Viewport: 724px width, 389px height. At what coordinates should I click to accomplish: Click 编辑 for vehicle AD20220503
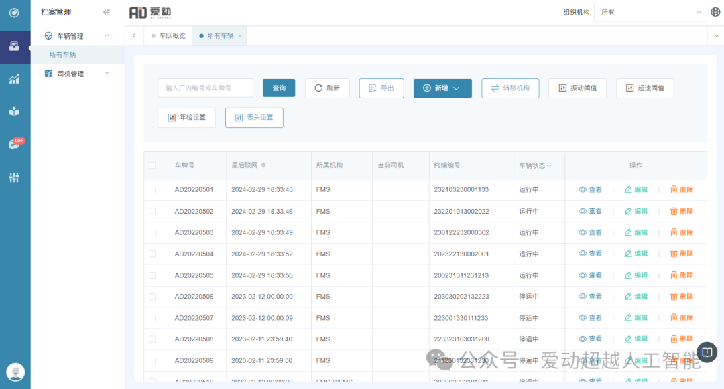636,232
